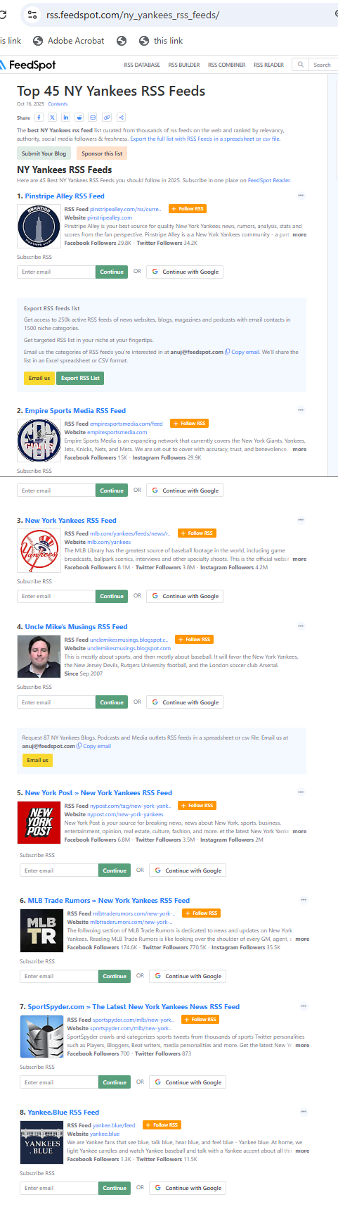Viewport: 338px width, 1216px height.
Task: Open the more-options dots for Pinstripe Alley
Action: coord(301,196)
